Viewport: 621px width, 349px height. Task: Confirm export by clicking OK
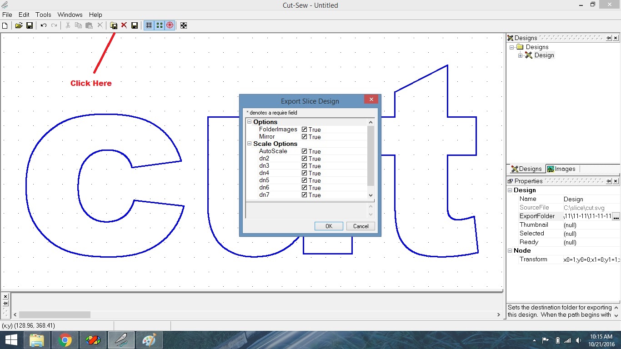coord(328,226)
